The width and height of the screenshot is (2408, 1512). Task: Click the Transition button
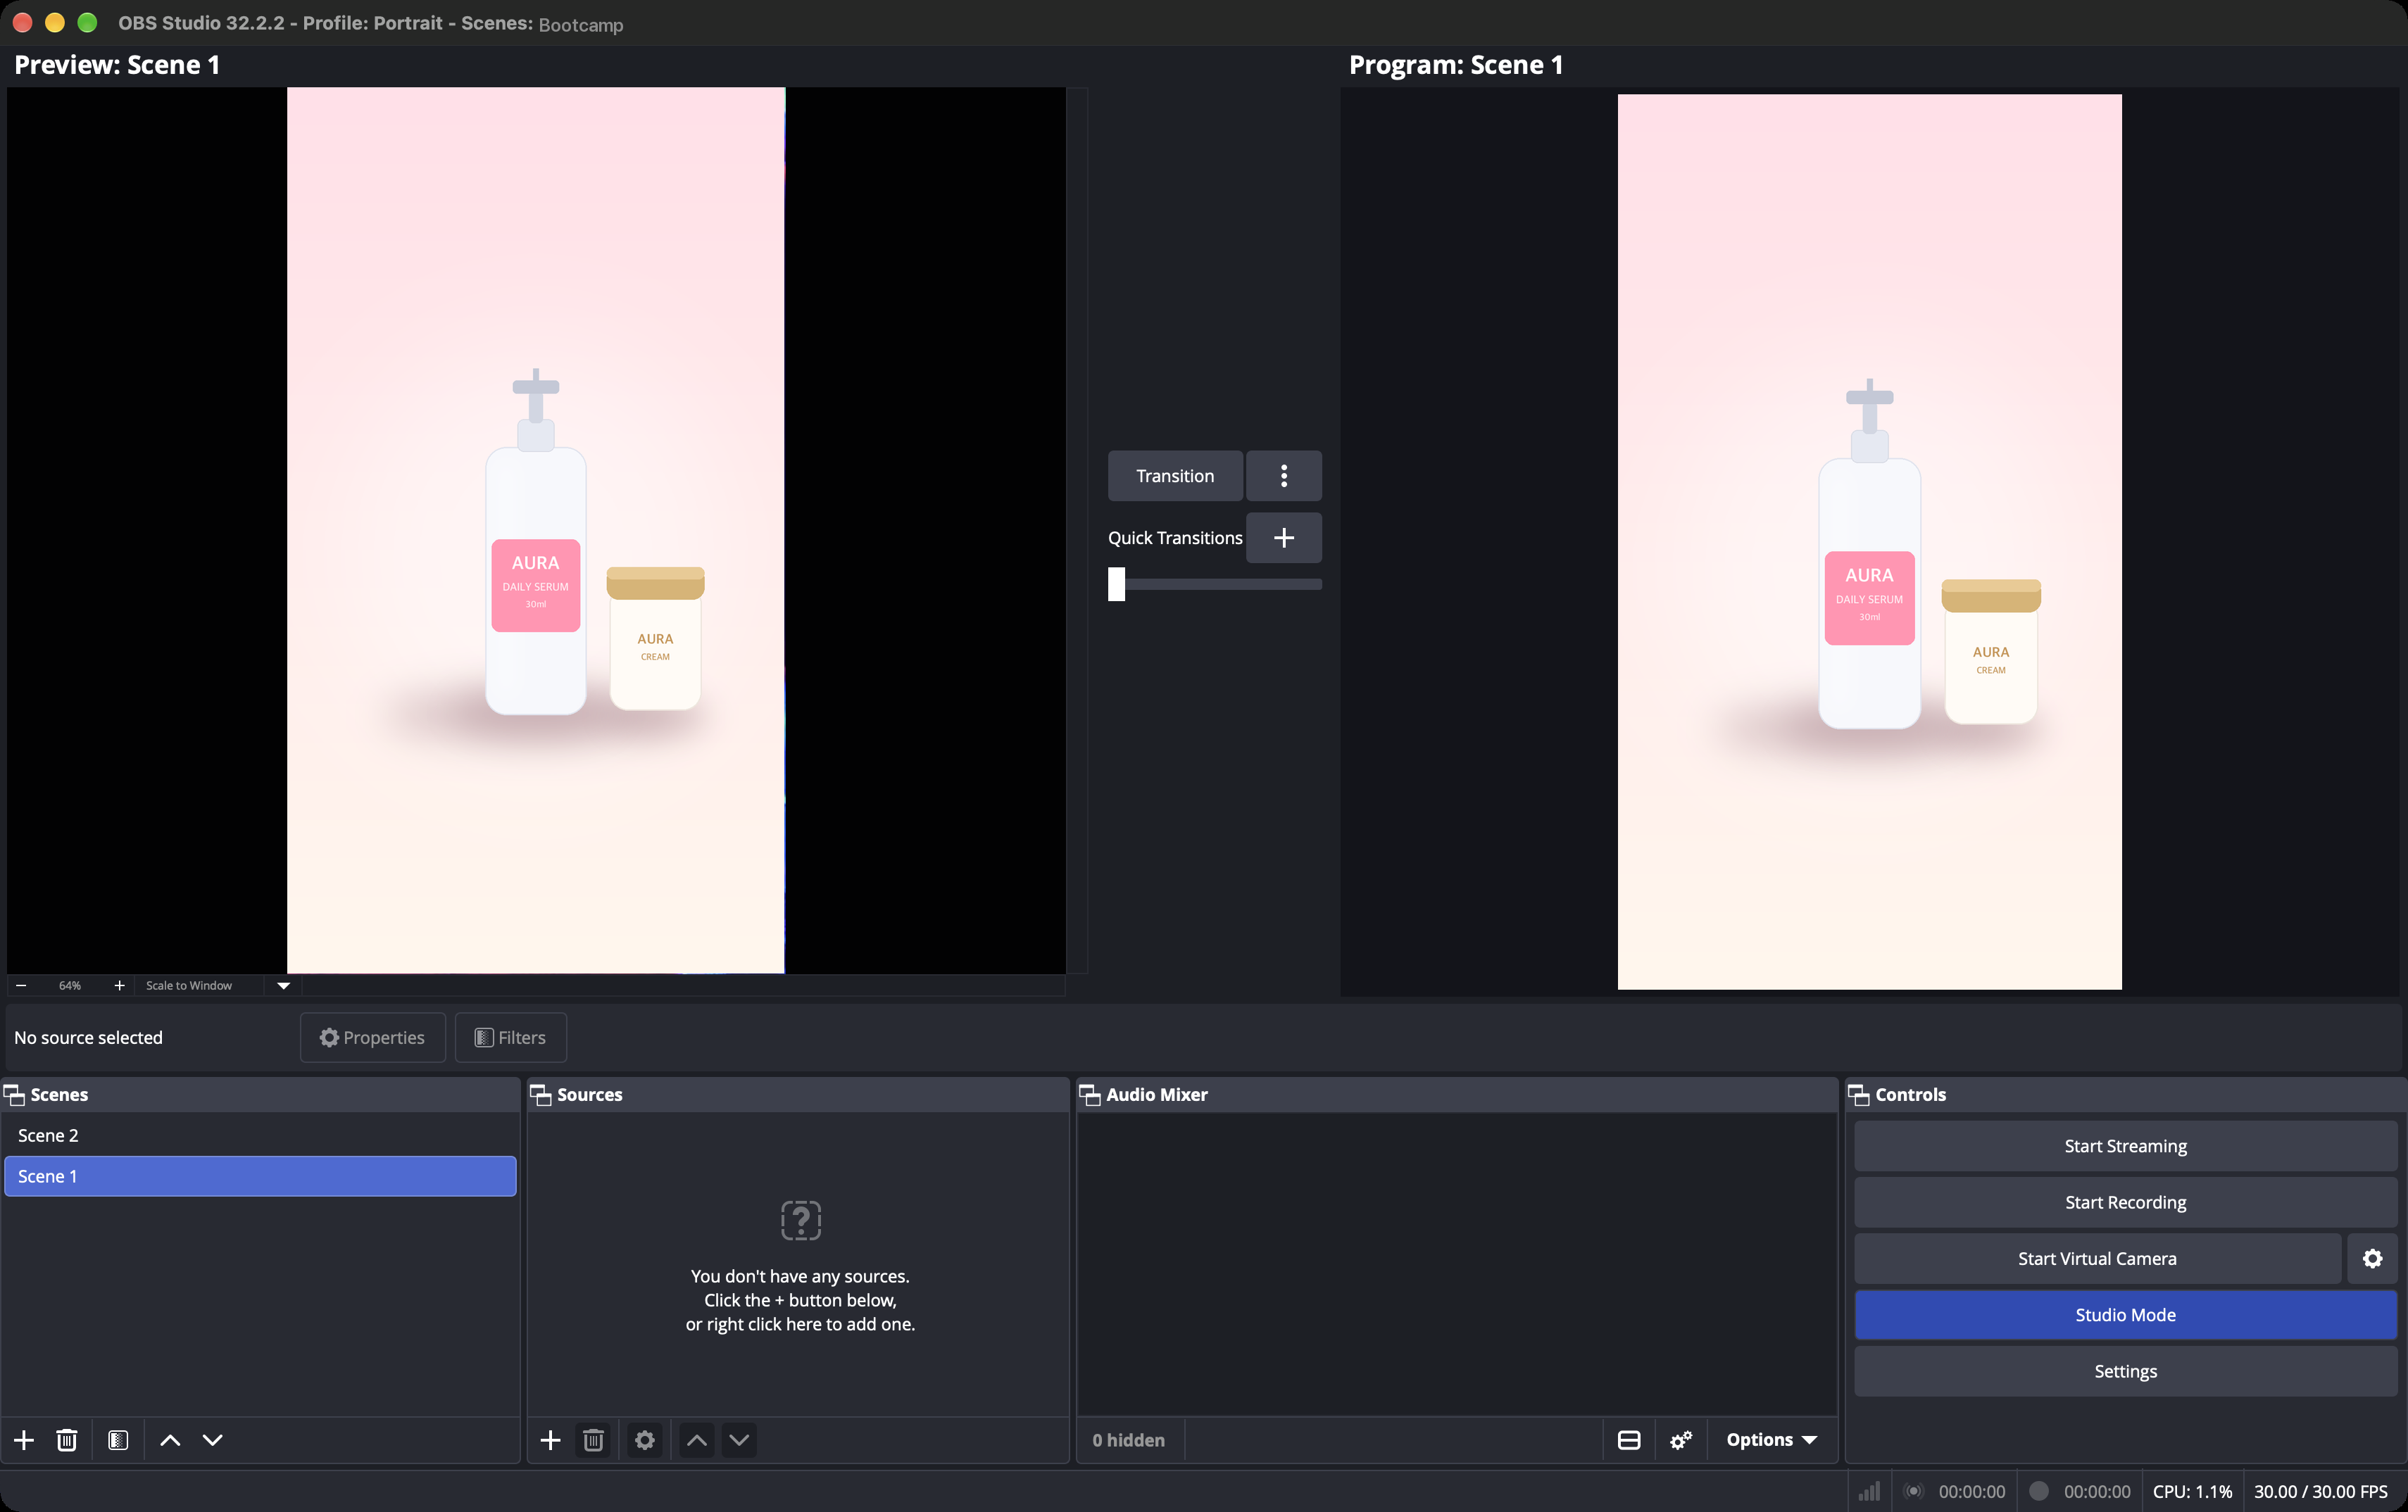click(1175, 476)
